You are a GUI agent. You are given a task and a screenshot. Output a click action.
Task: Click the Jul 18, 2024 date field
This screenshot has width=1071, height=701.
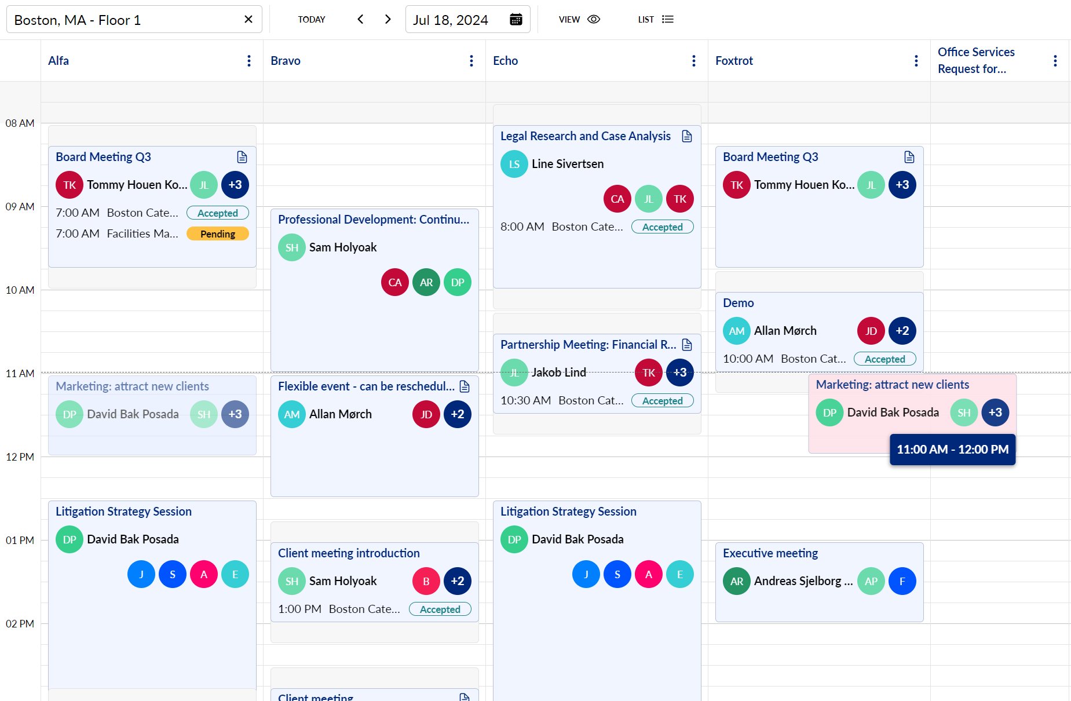click(467, 20)
